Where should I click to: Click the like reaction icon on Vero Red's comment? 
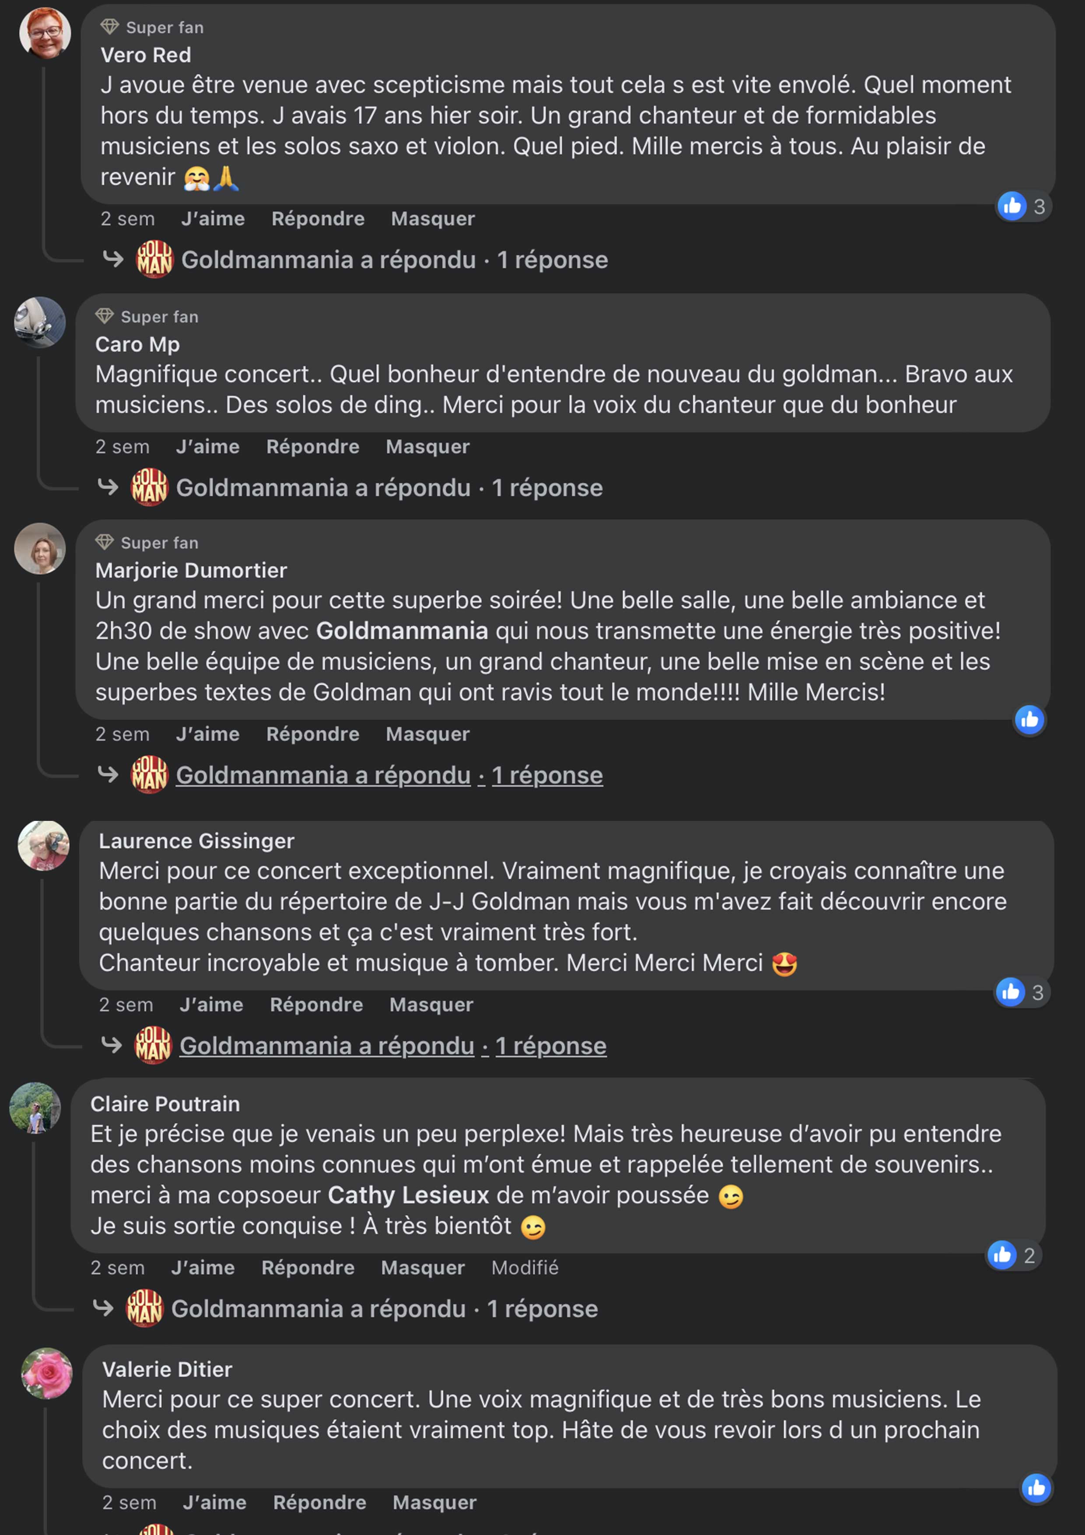(x=1011, y=206)
